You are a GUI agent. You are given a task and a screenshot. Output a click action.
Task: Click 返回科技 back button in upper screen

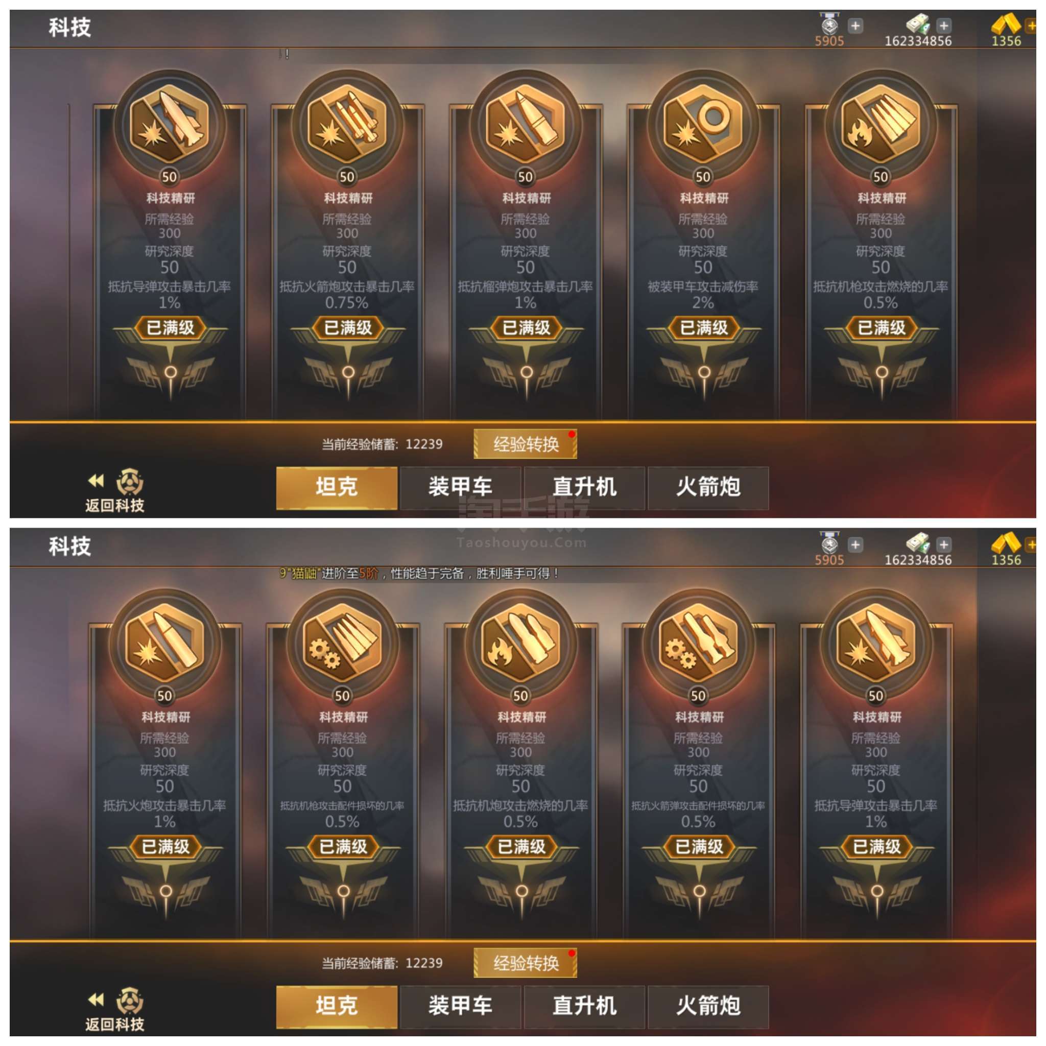pyautogui.click(x=115, y=490)
